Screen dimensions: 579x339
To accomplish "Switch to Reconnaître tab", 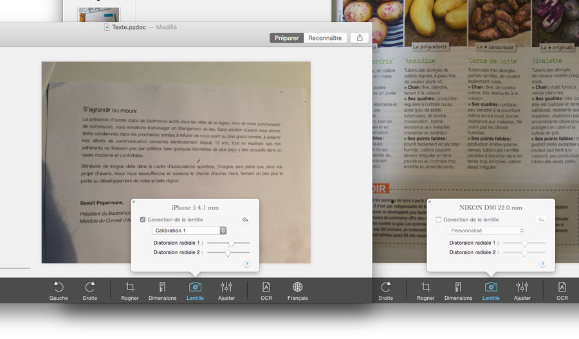I will (325, 38).
